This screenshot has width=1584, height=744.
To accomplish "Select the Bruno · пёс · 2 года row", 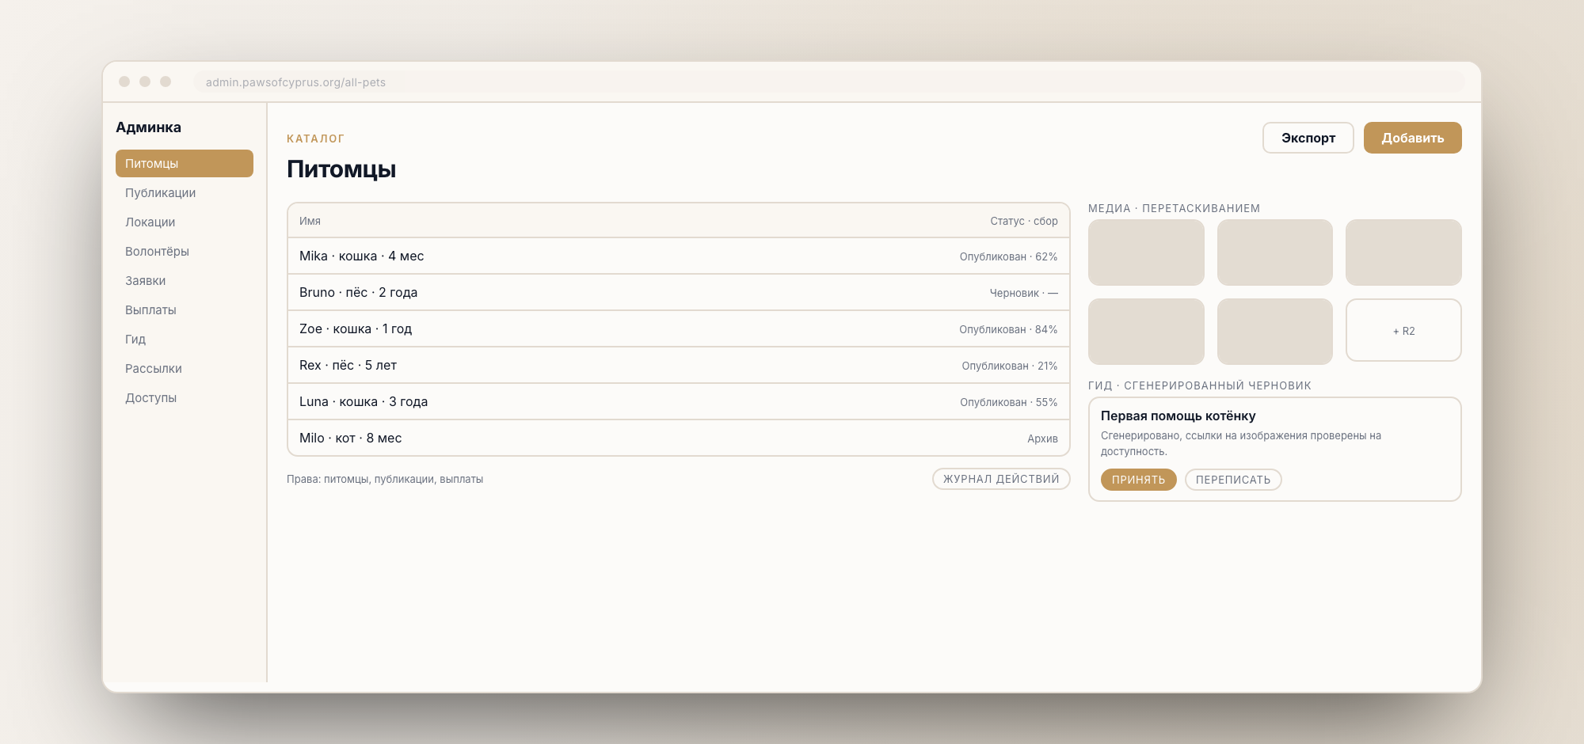I will [x=679, y=292].
